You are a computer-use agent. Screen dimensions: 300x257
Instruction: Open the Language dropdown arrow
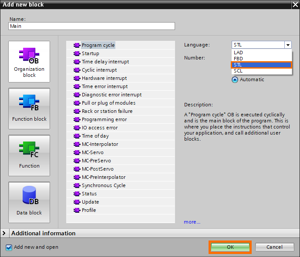click(x=288, y=45)
